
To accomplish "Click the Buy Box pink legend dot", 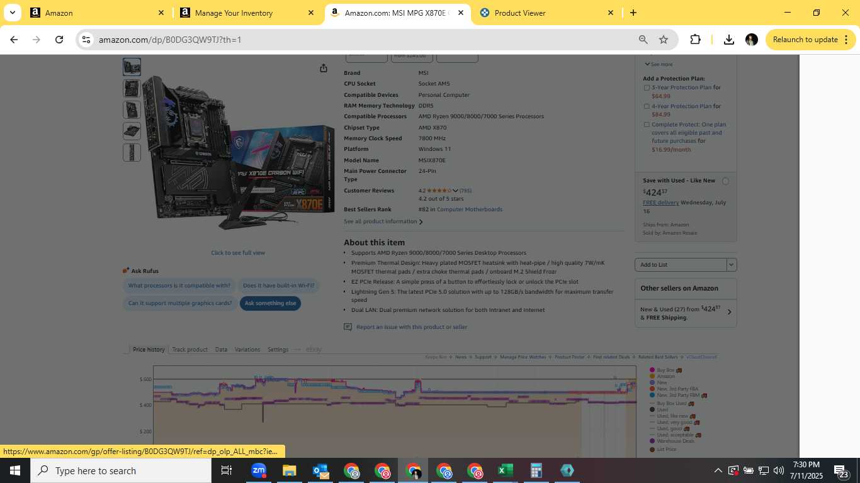I will point(652,370).
